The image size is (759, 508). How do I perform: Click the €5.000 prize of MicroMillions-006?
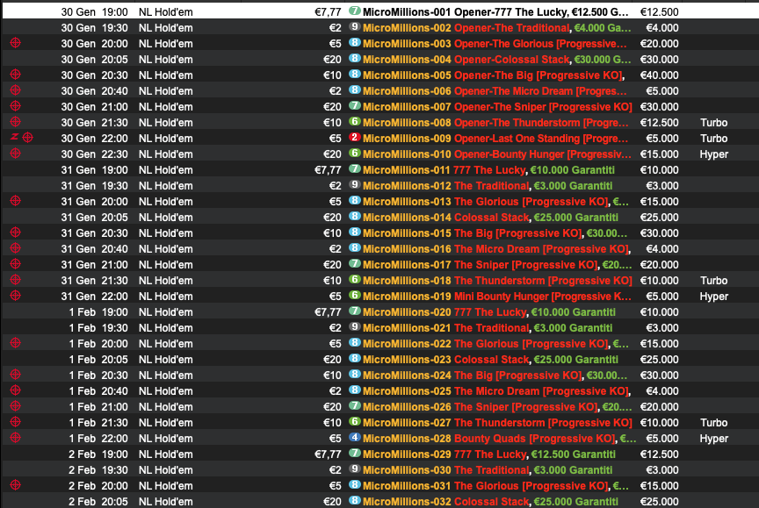pyautogui.click(x=662, y=91)
